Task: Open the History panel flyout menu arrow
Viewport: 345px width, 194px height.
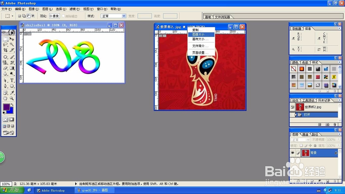Action: 339,100
